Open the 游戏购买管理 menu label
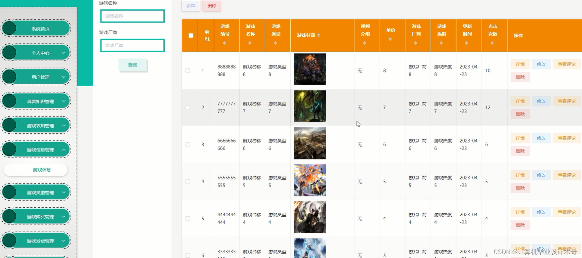This screenshot has height=258, width=582. coord(40,217)
